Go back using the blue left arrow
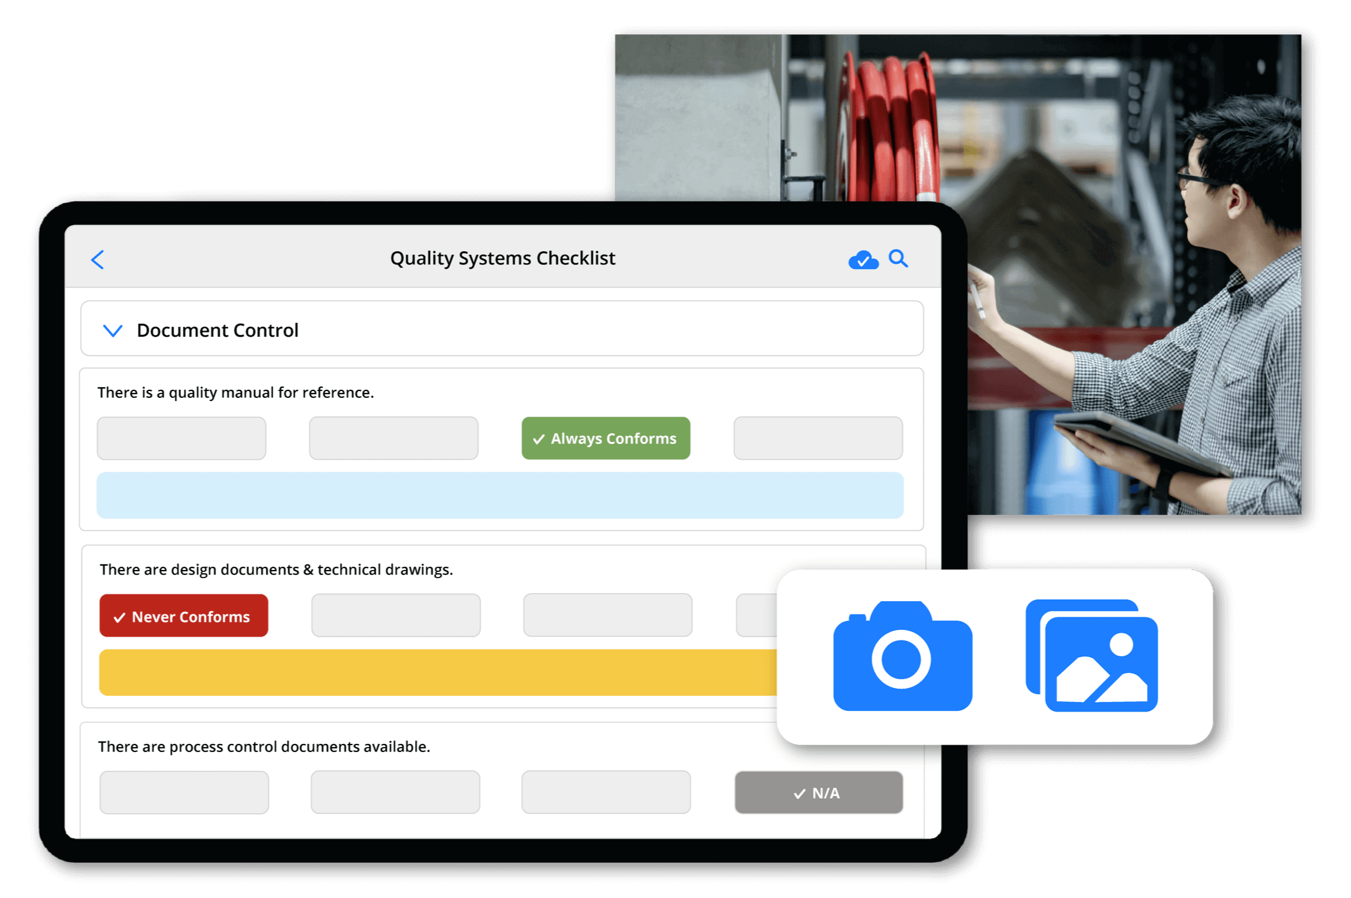 98,259
